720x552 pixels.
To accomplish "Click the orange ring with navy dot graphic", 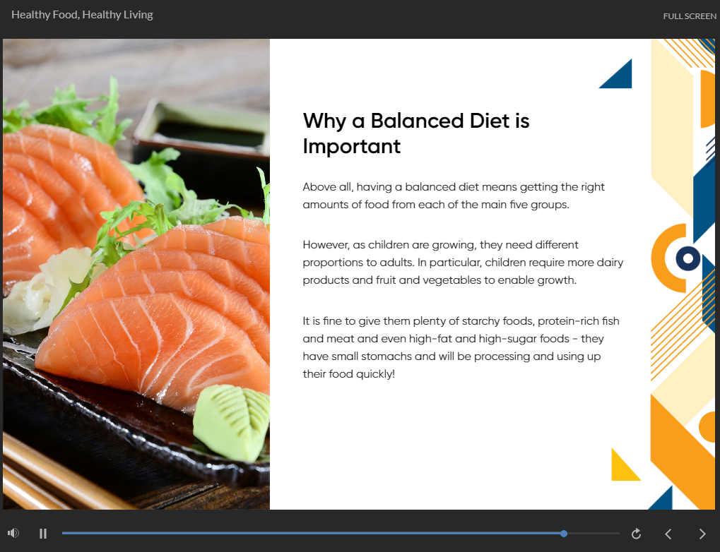I will coord(680,258).
